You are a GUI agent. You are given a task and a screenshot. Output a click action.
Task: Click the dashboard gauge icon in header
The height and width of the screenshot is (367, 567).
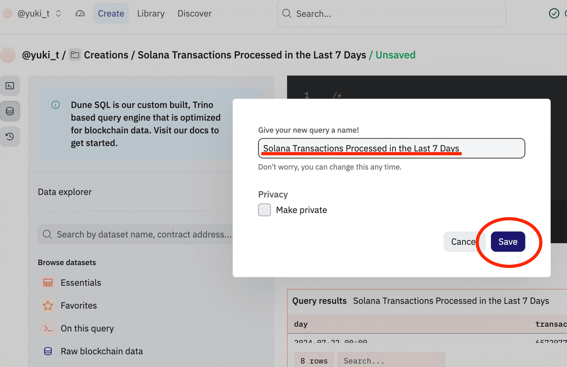point(80,14)
